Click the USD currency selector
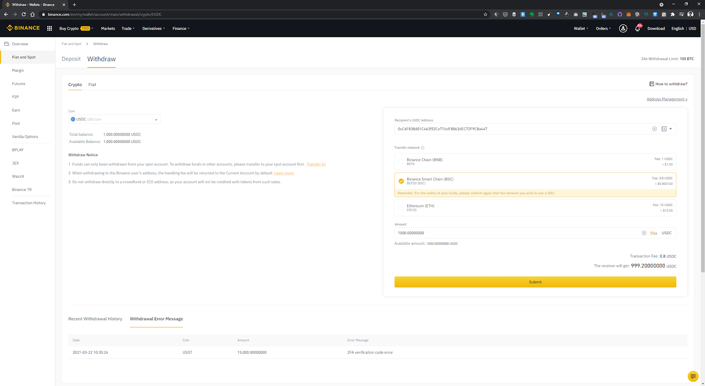The width and height of the screenshot is (705, 386). [692, 28]
